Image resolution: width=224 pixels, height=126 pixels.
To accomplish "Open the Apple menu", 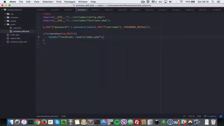I will pyautogui.click(x=5, y=2).
